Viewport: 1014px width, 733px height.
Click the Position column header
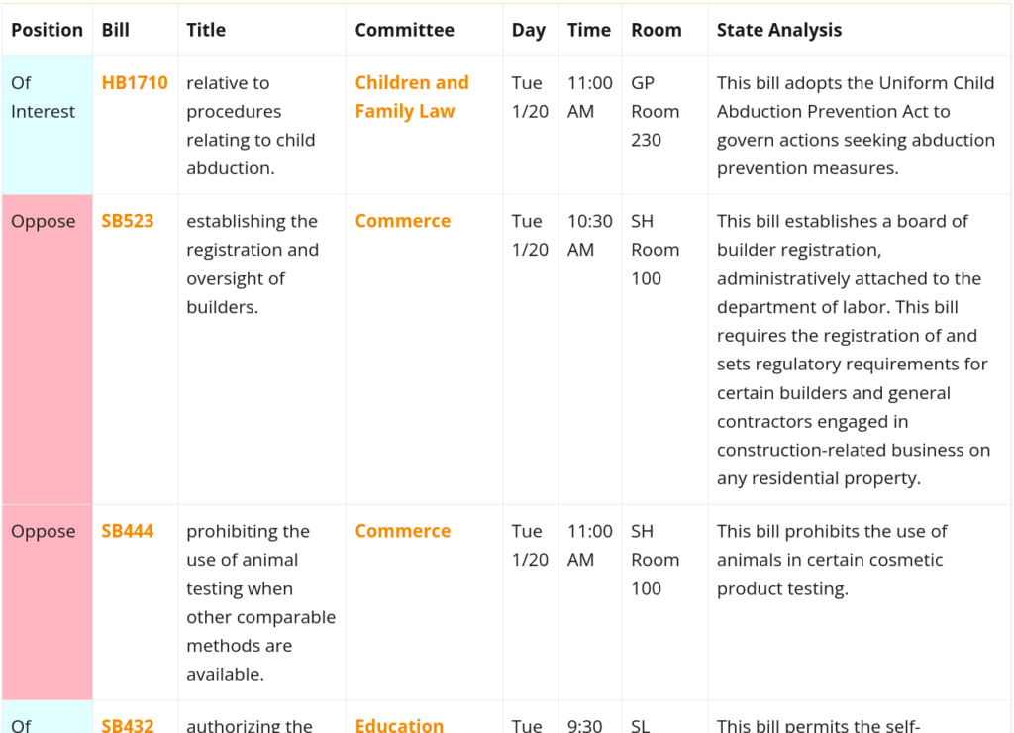pos(47,30)
